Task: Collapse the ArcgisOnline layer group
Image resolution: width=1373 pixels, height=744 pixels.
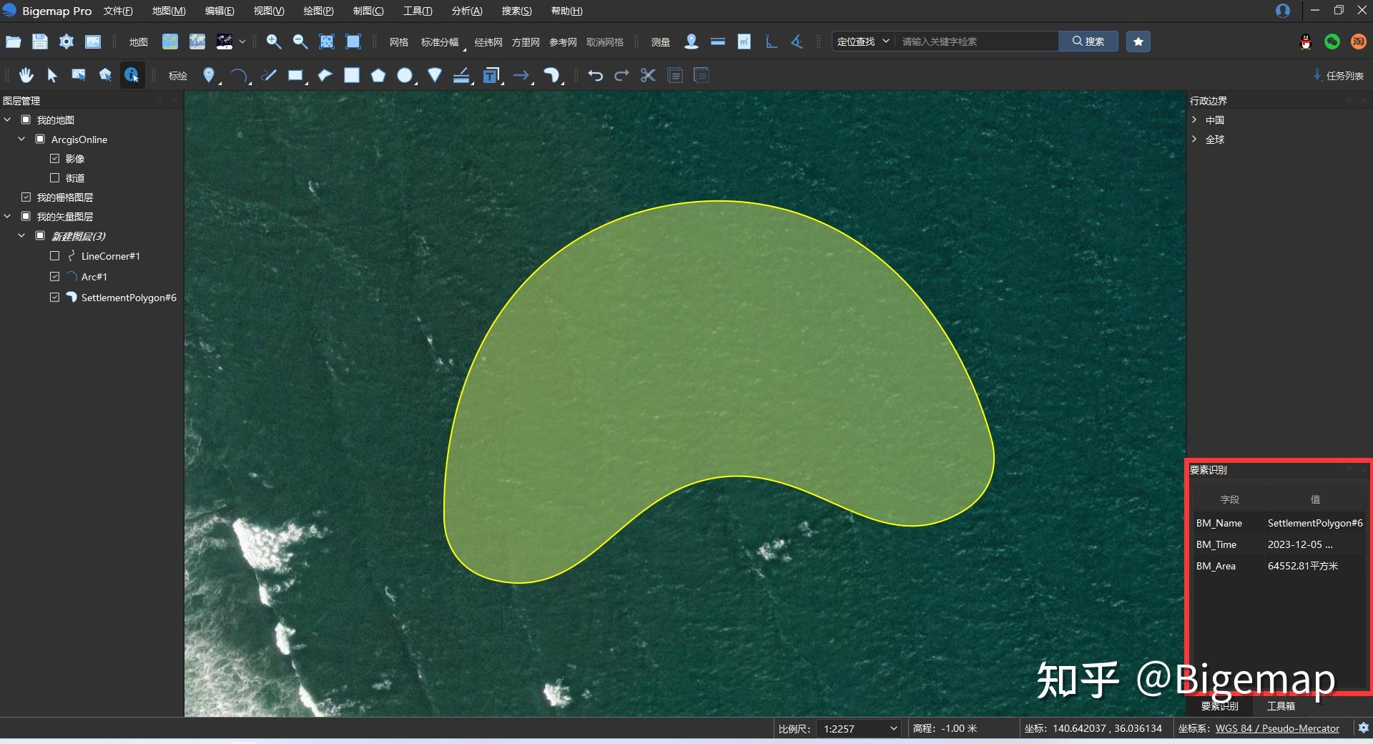Action: [21, 139]
